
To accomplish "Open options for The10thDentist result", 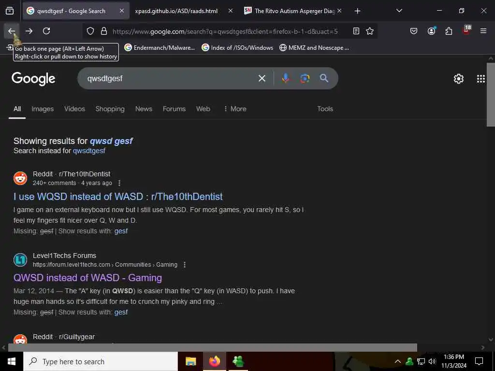I will (119, 183).
